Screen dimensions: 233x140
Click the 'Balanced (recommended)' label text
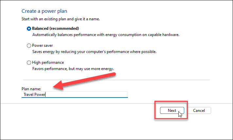(x=55, y=28)
